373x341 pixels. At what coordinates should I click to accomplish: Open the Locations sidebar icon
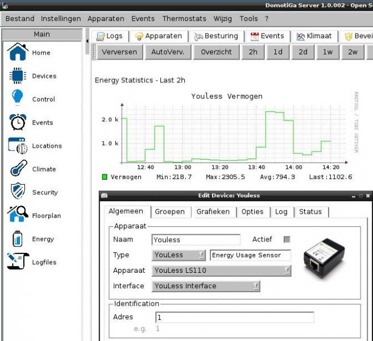18,145
